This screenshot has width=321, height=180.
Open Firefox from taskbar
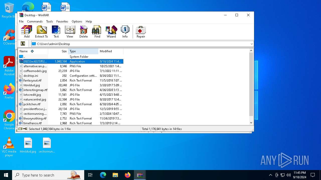point(127,175)
